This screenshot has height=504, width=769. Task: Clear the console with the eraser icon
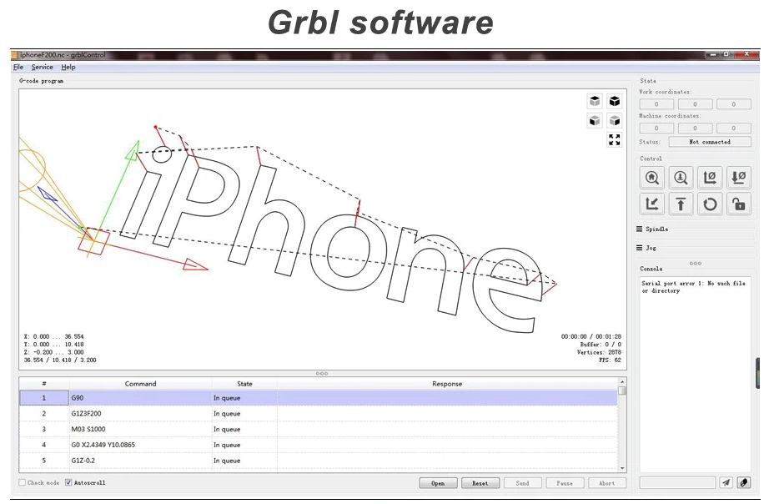[743, 483]
